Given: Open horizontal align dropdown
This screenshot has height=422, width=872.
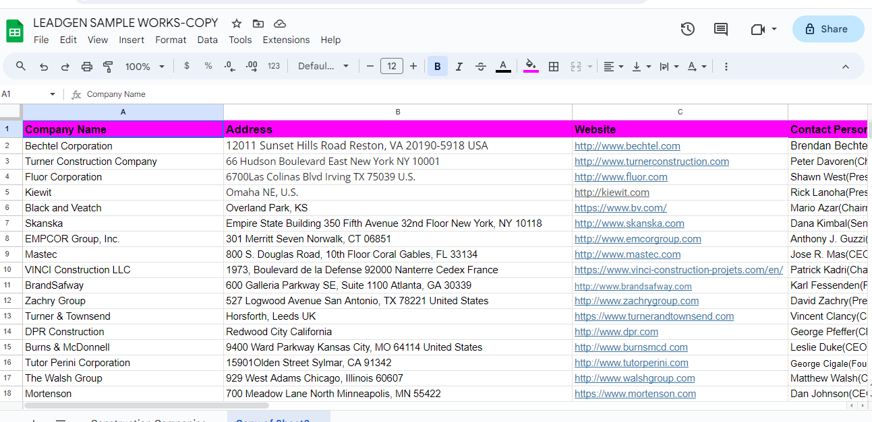Looking at the screenshot, I should 613,67.
